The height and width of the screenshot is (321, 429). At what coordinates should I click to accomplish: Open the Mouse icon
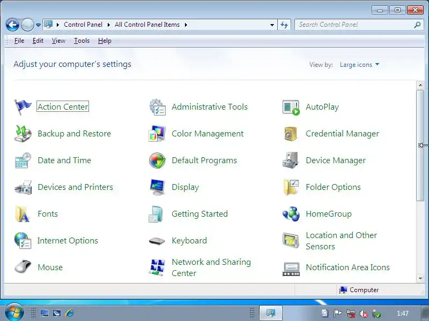coord(23,266)
